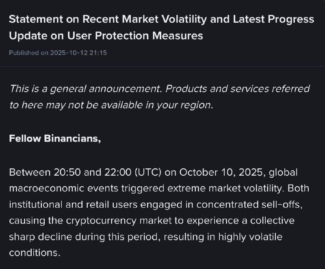
Task: Click the final word "conditions."
Action: point(34,253)
